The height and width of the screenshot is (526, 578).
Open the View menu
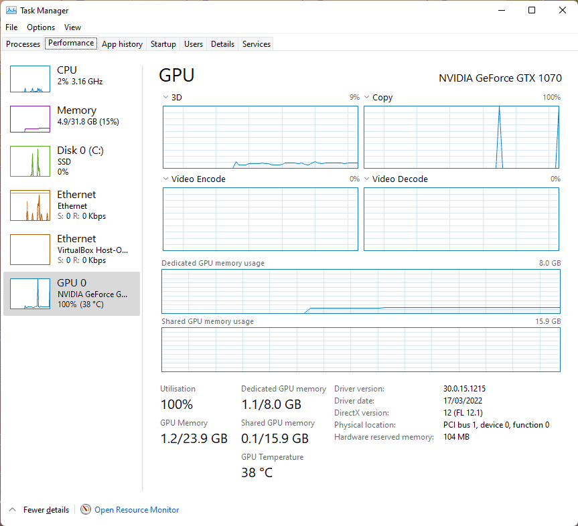tap(72, 27)
